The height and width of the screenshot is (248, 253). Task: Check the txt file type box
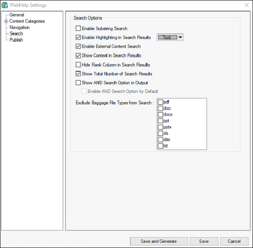click(160, 146)
